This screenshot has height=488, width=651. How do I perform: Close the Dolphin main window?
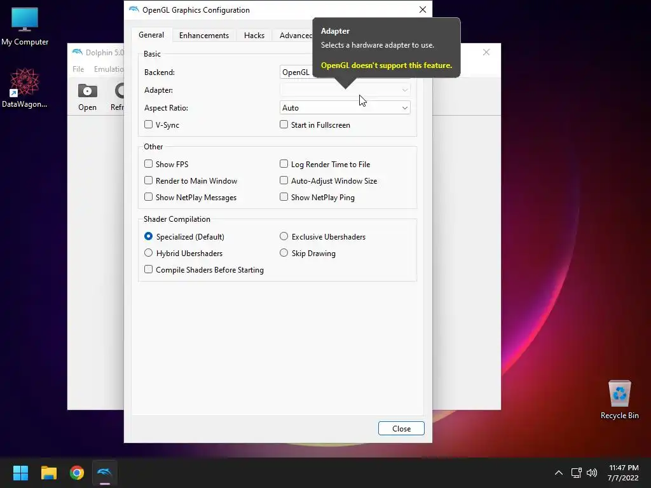[x=486, y=52]
